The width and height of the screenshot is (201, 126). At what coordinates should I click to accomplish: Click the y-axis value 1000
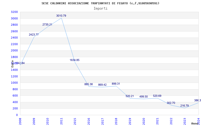[x=15, y=83]
